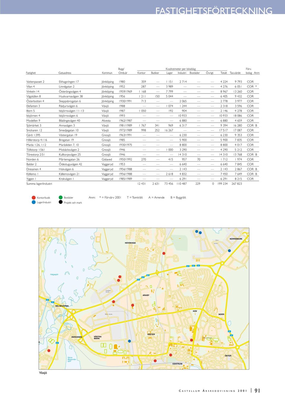Select the Illern 5 property name
This screenshot has width=285, height=393.
31,111
